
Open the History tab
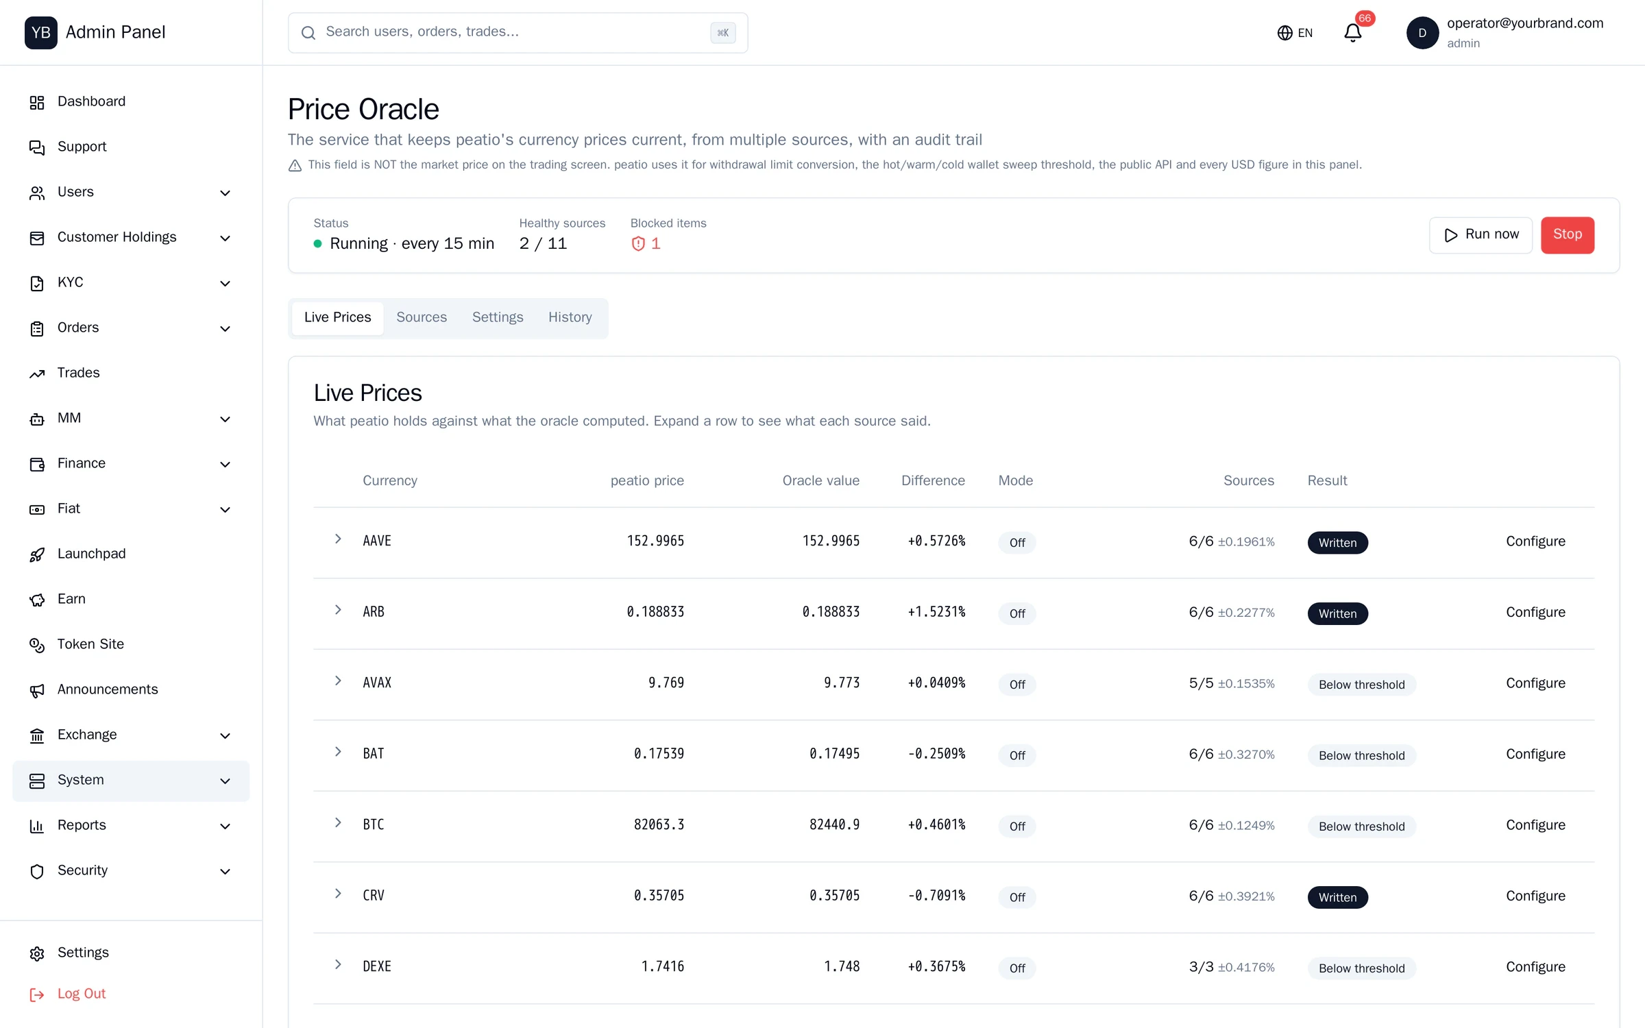570,317
